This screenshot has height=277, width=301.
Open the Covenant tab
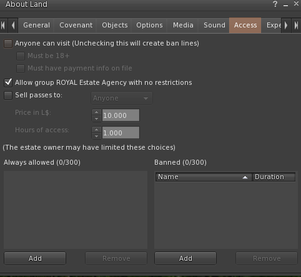click(76, 26)
